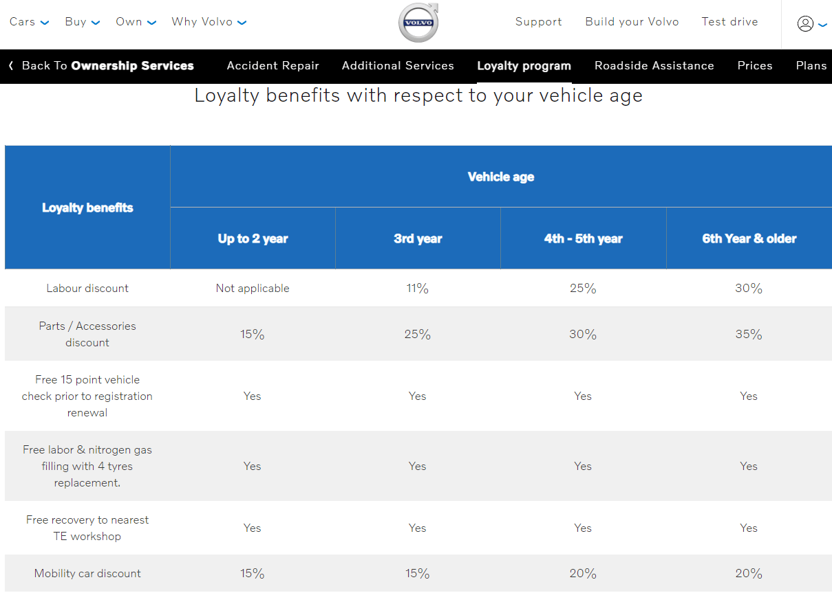Click the back chevron beside Ownership Services
Viewport: 832px width, 593px height.
click(10, 66)
